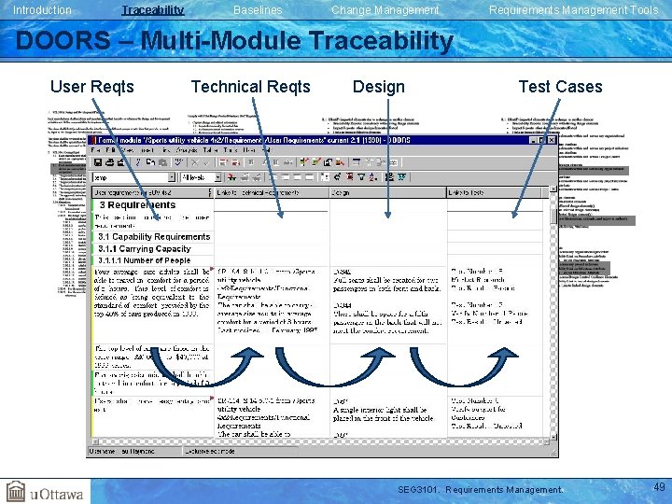This screenshot has width=672, height=504.
Task: Select '3.1.1 Carrying Capacity' heading
Action: pos(145,248)
